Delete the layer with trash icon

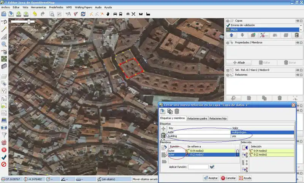(x=296, y=35)
